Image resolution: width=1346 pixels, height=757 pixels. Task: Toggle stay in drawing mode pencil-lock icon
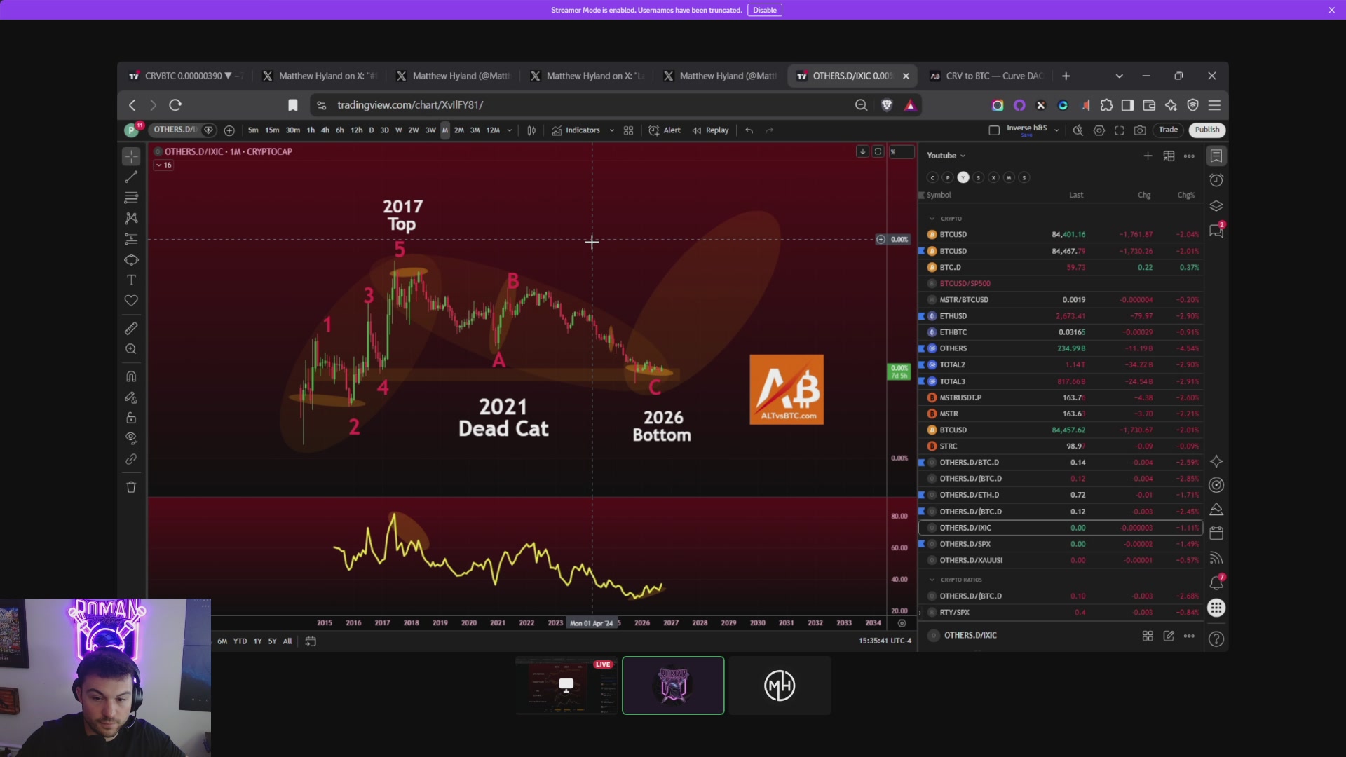click(x=131, y=397)
